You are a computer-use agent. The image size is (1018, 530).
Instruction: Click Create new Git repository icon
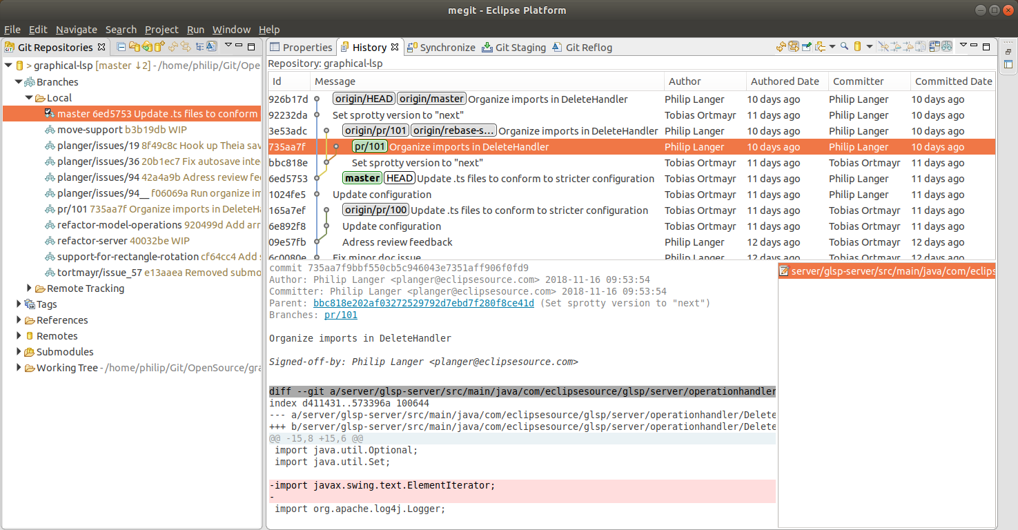point(159,47)
